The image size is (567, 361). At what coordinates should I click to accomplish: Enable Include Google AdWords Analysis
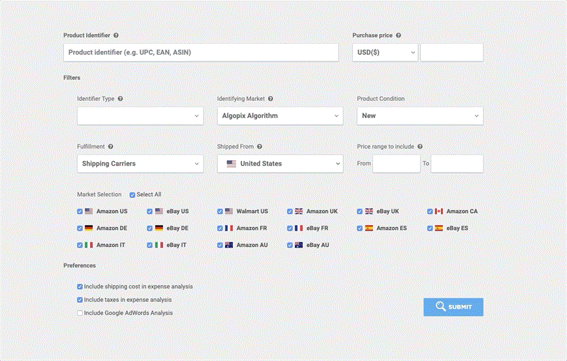click(80, 313)
